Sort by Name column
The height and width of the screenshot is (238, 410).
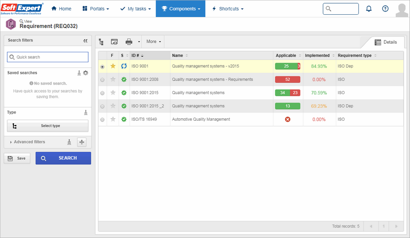pos(180,56)
